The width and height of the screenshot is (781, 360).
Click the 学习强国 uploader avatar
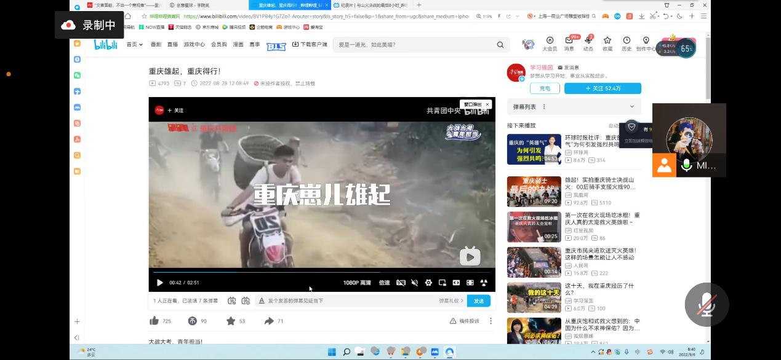click(516, 72)
